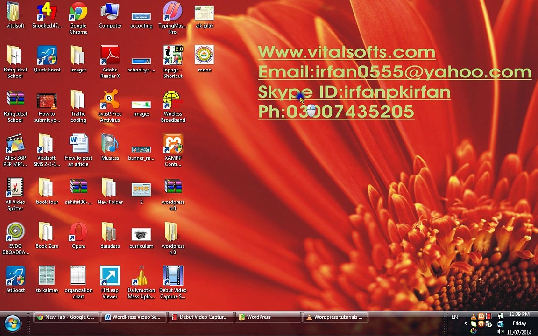Open the Windows Start menu orb
This screenshot has width=538, height=336.
13,323
